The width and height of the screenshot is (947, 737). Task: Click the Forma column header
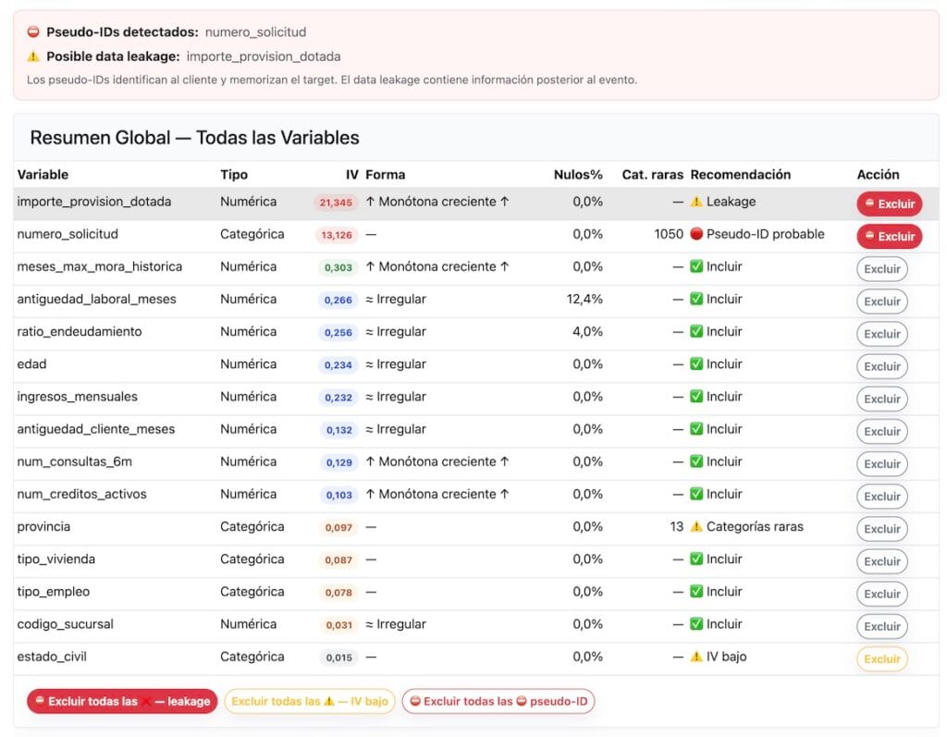coord(386,175)
